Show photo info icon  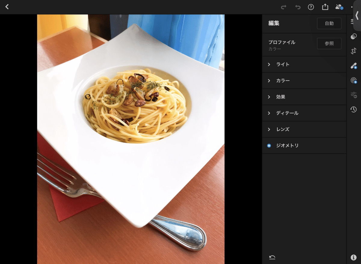pos(353,257)
